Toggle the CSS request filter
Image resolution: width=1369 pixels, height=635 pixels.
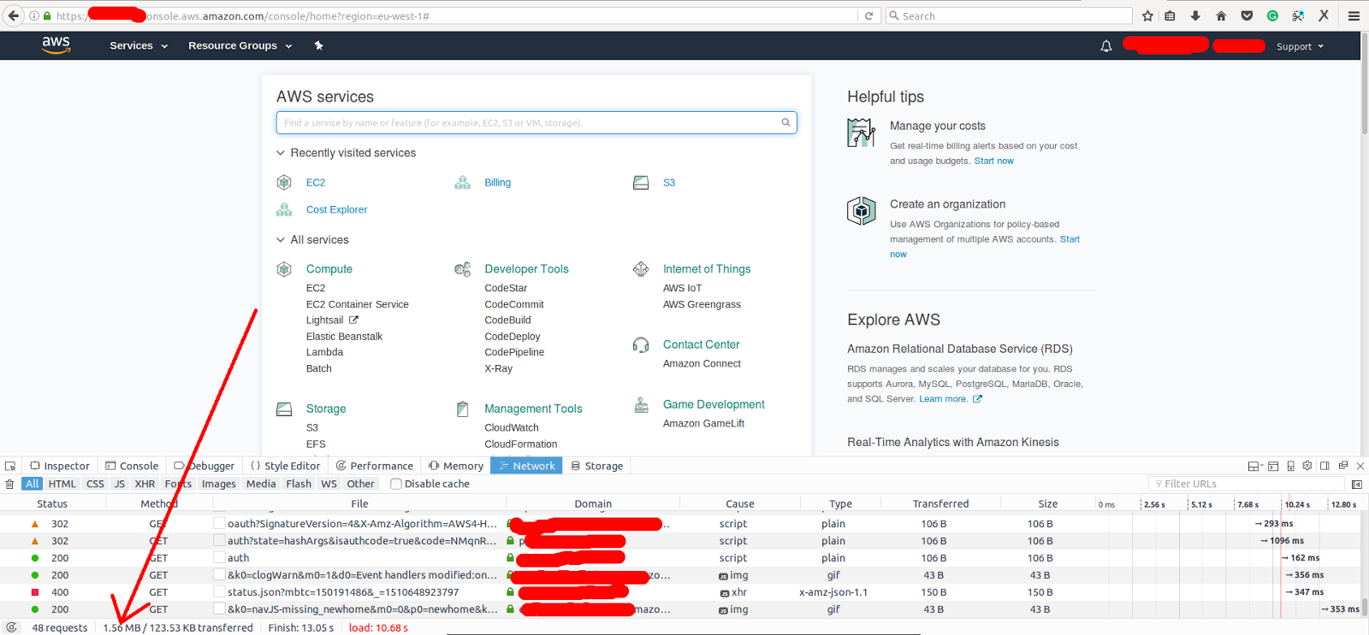95,484
